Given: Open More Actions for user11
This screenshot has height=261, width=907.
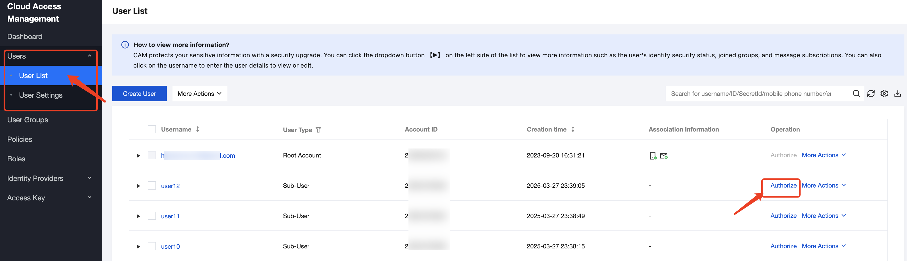Looking at the screenshot, I should 824,216.
